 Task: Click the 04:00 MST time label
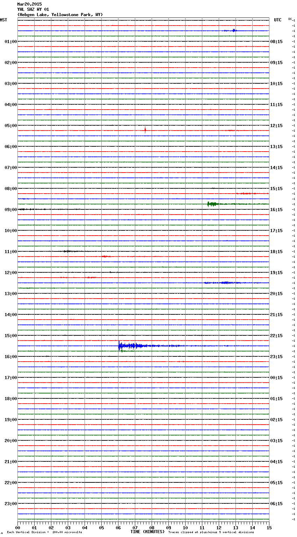tap(11, 105)
